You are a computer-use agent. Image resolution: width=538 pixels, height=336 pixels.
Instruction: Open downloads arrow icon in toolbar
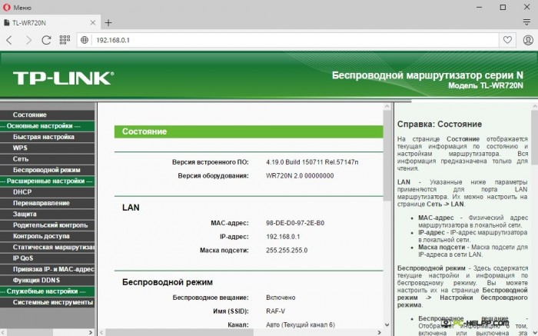tap(527, 40)
